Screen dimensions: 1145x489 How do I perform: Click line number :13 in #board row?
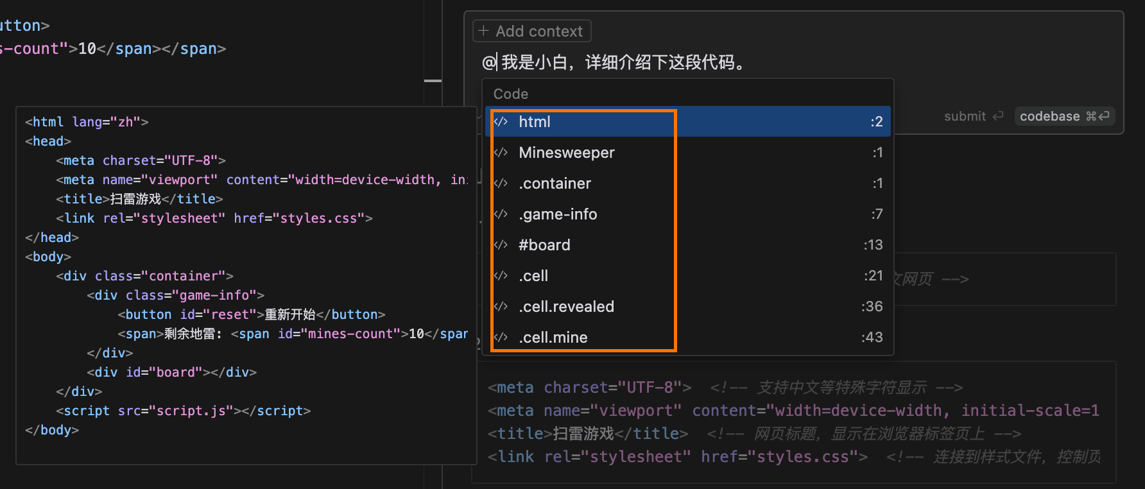tap(873, 244)
